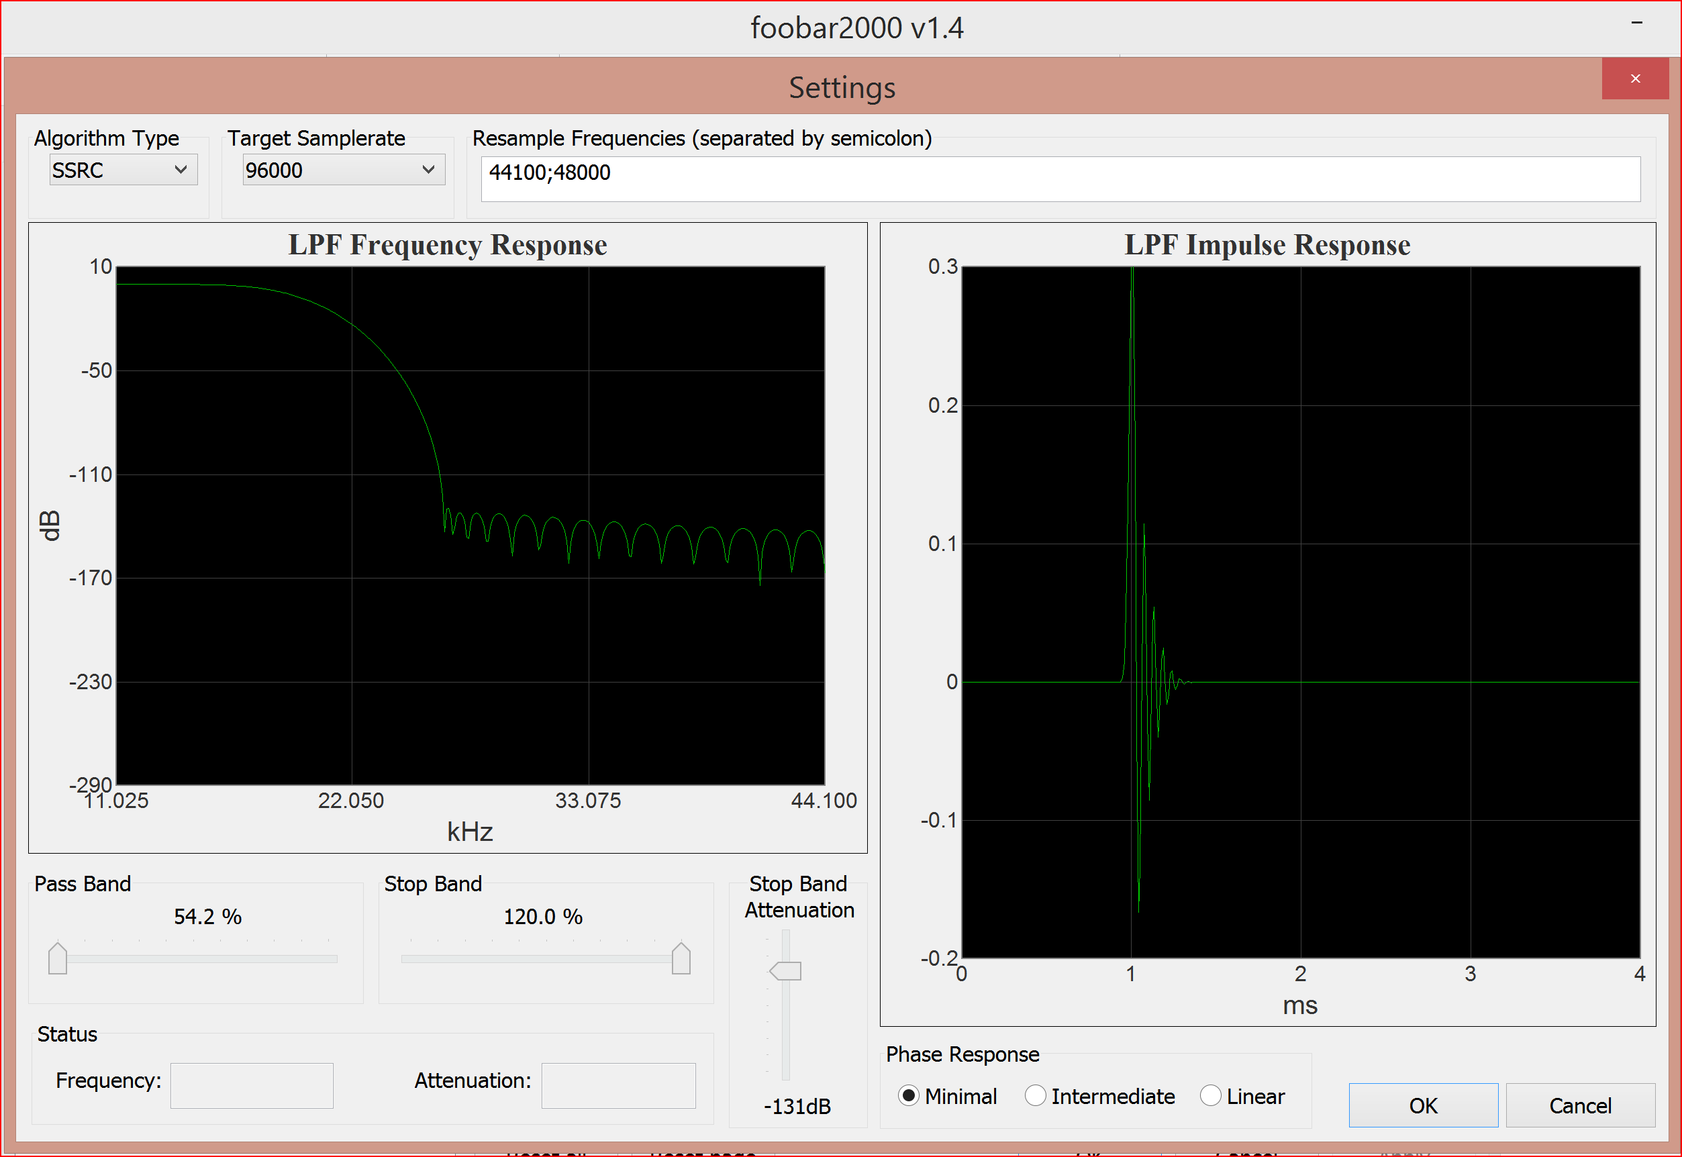Switch to Linear phase response
The width and height of the screenshot is (1682, 1157).
(x=1209, y=1096)
